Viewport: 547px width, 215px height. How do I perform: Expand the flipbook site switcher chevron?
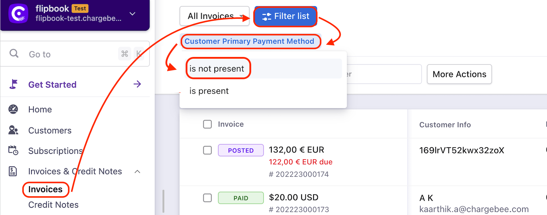click(132, 14)
